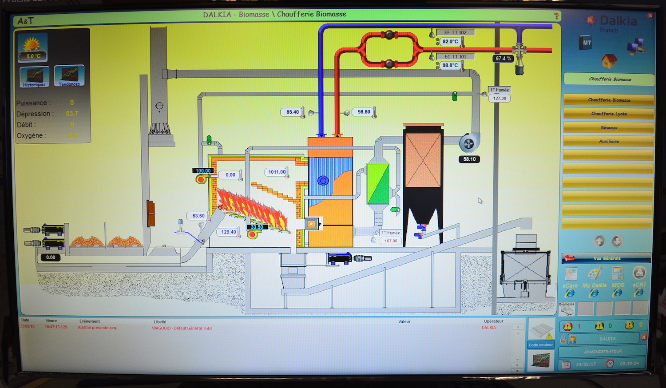Open the calendar date icon

click(566, 364)
